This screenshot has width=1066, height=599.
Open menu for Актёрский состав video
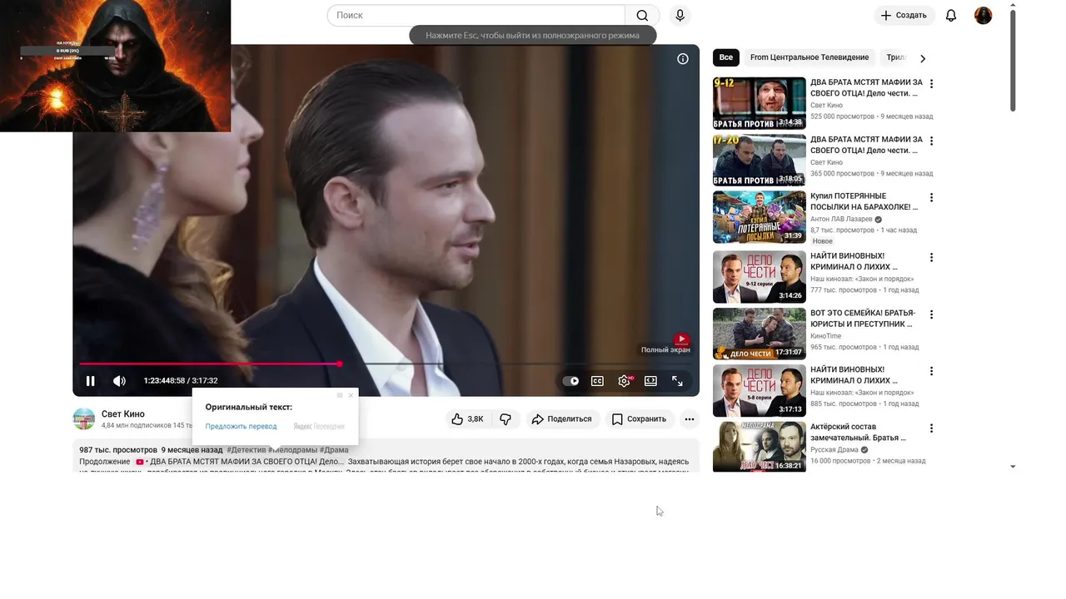(932, 428)
